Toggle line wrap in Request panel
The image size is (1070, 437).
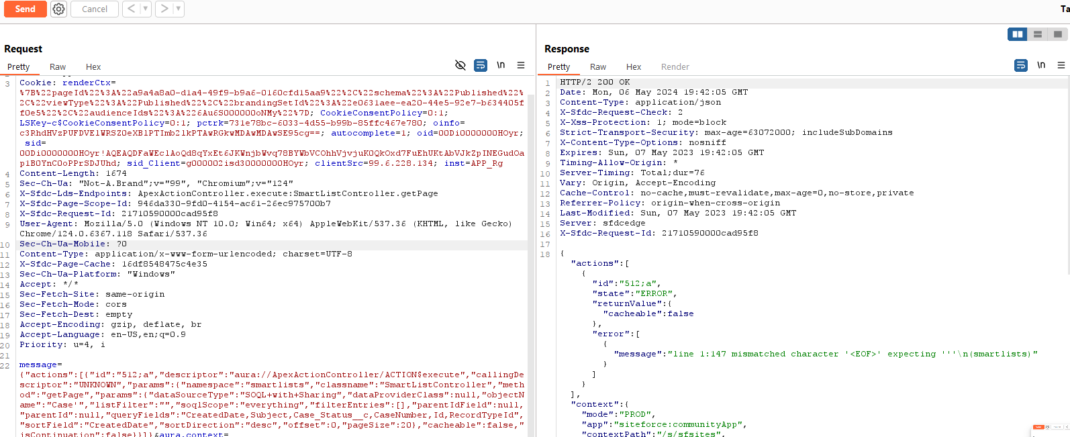tap(481, 65)
